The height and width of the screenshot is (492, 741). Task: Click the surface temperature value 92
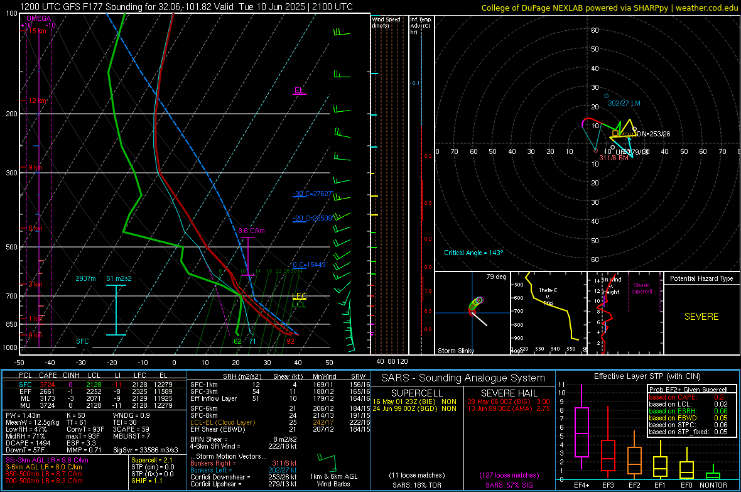tap(290, 341)
